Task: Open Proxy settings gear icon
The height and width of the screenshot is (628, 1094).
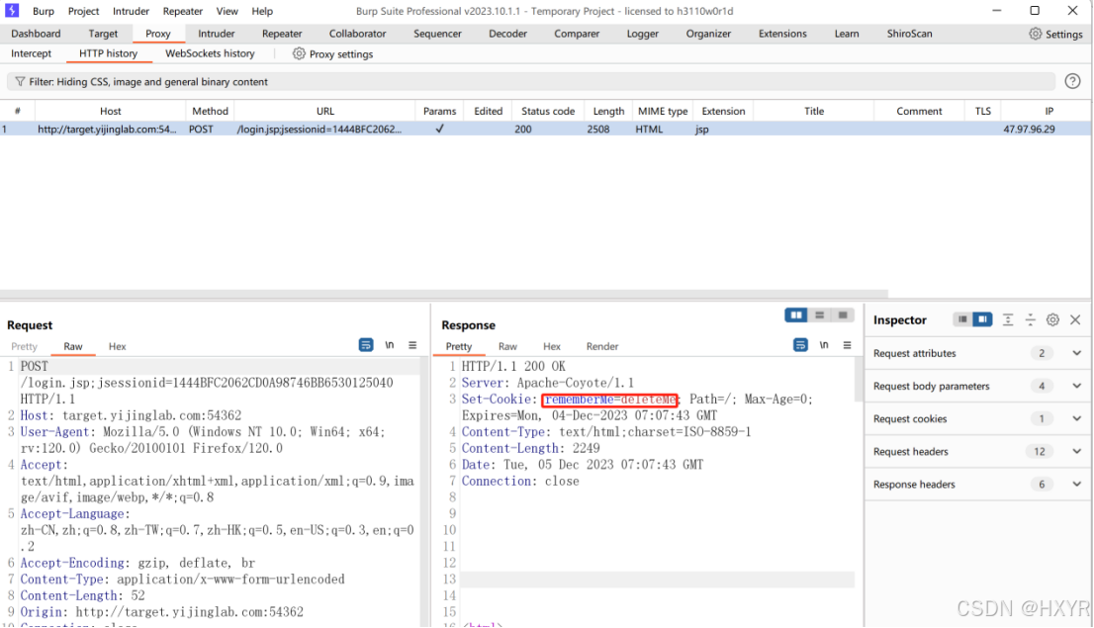Action: pyautogui.click(x=299, y=53)
